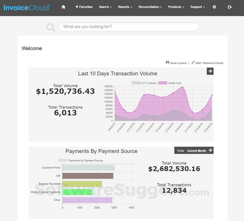Open Favorites in the navbar
This screenshot has width=244, height=221.
[84, 7]
